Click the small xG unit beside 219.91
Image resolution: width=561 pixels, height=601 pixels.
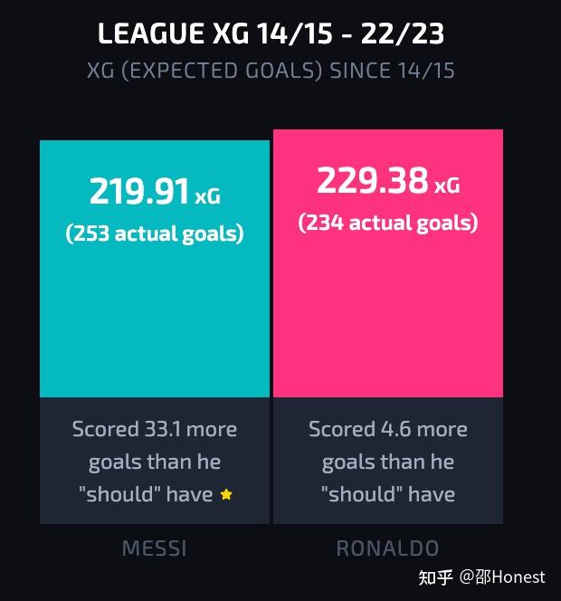[208, 196]
